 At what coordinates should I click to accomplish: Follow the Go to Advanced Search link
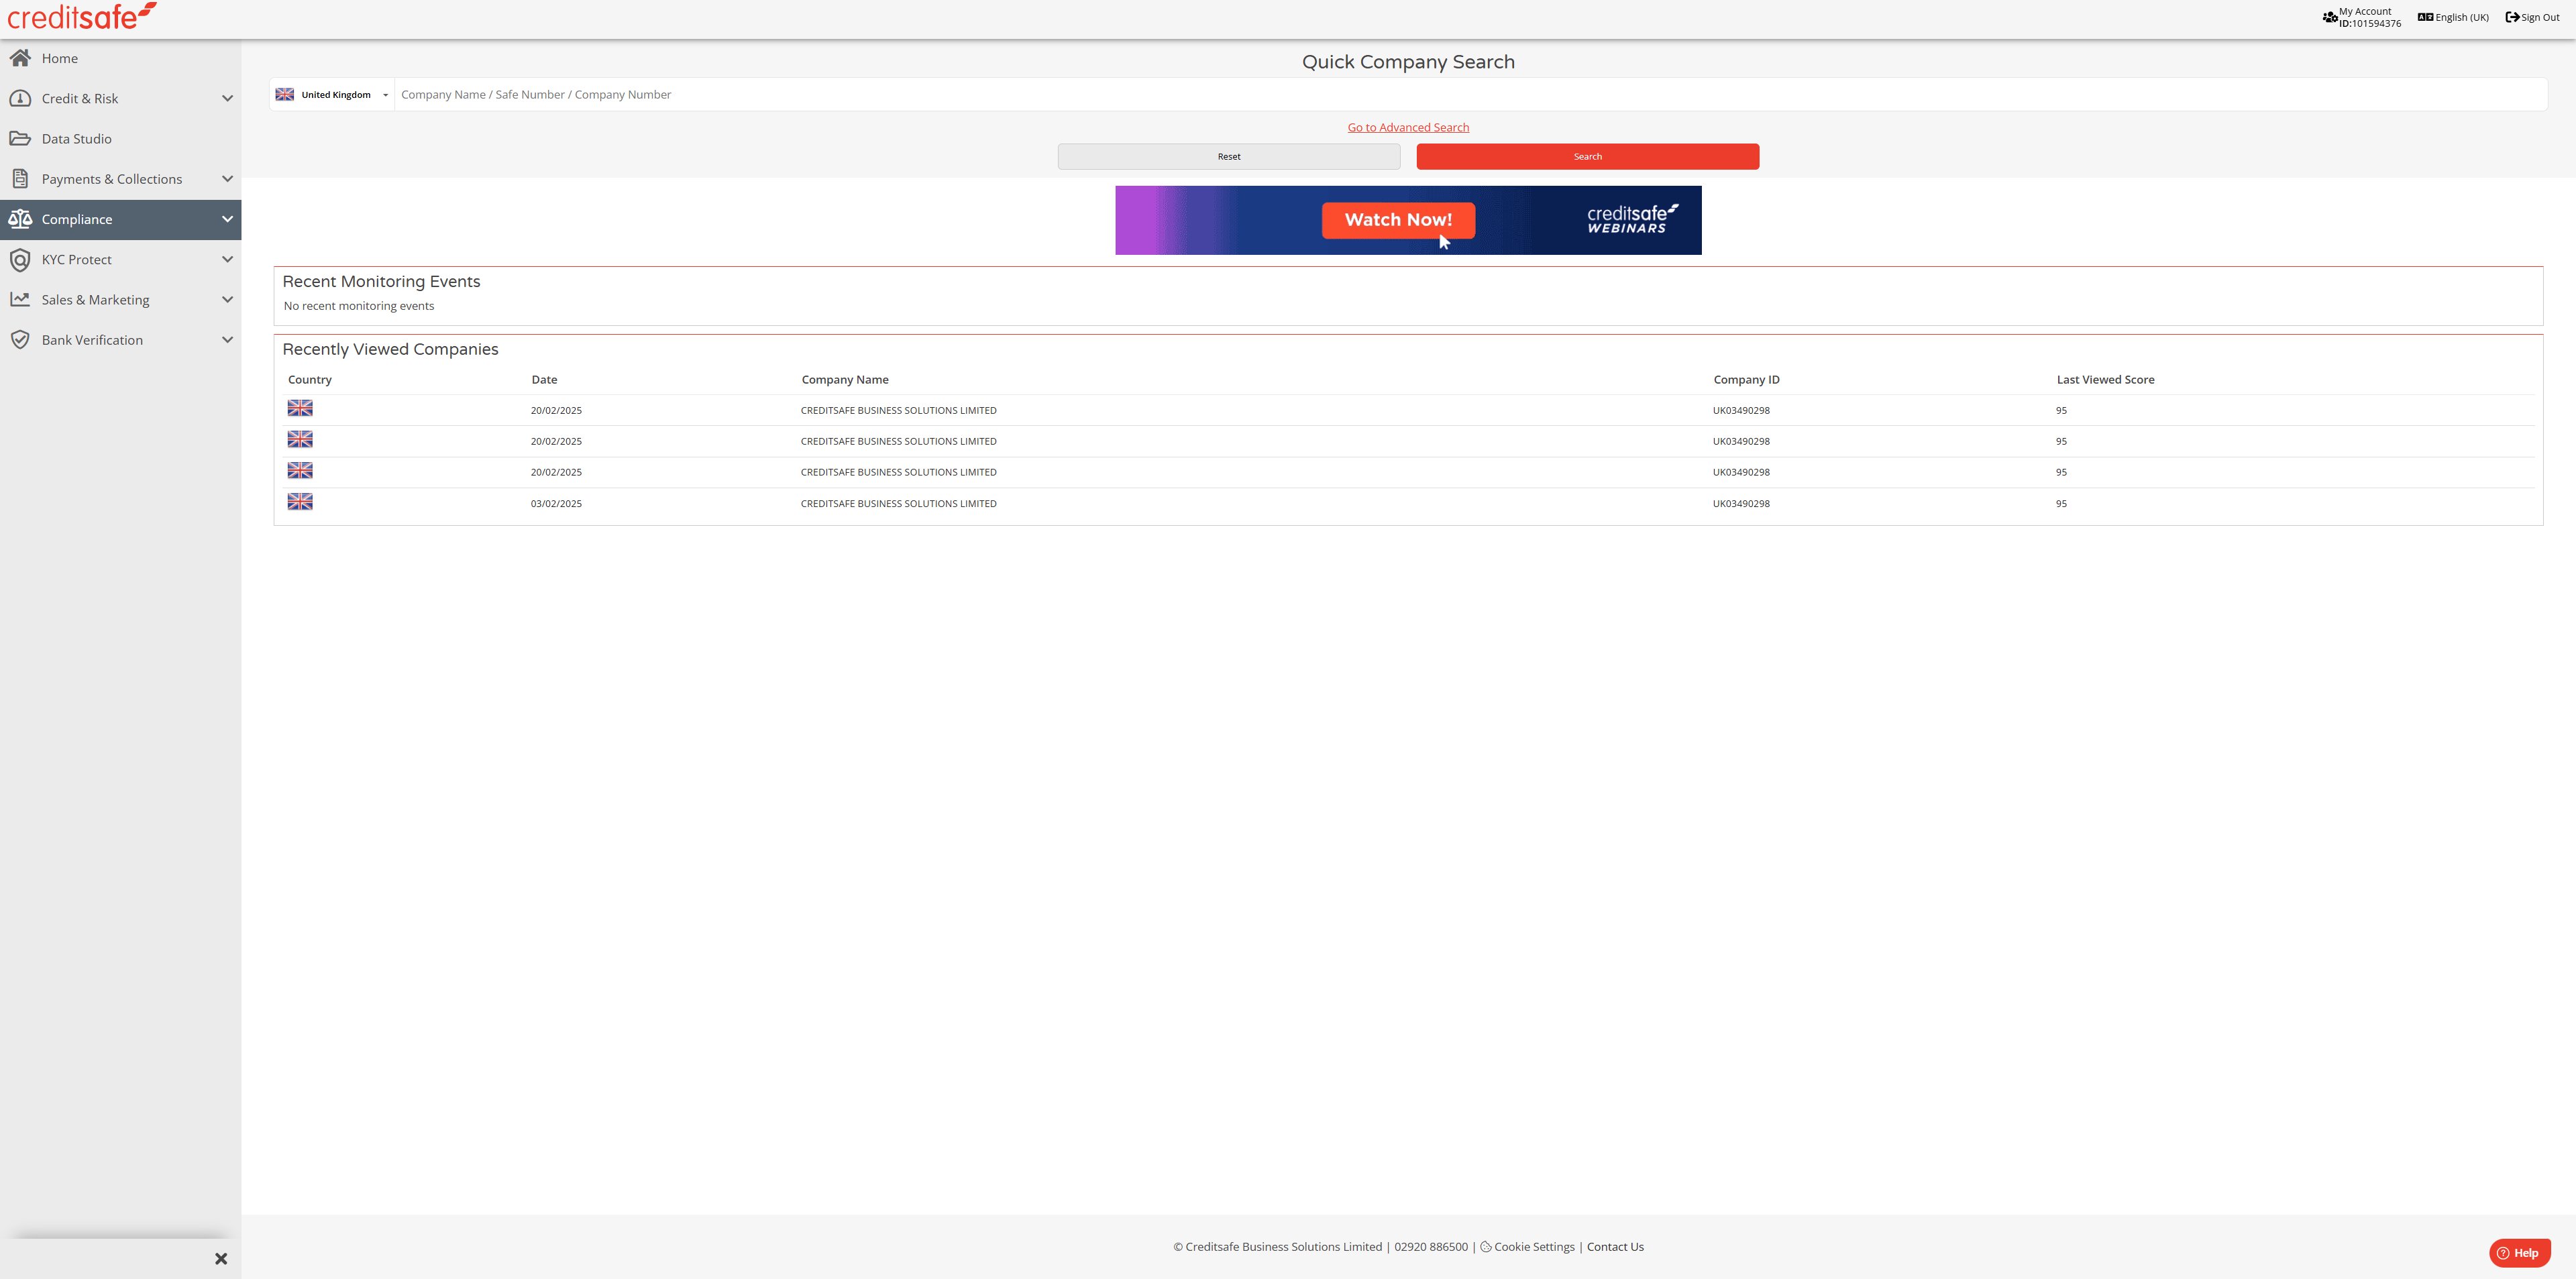point(1408,127)
